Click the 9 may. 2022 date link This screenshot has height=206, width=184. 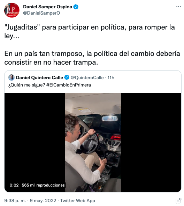point(43,200)
